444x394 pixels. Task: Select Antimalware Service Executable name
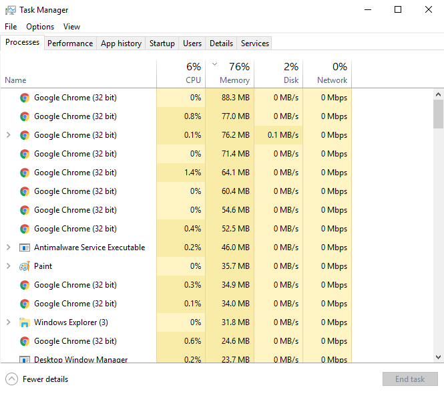[89, 248]
